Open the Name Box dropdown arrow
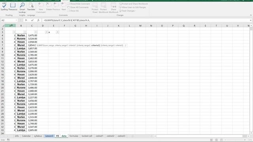This screenshot has height=142, width=253. 16,20
